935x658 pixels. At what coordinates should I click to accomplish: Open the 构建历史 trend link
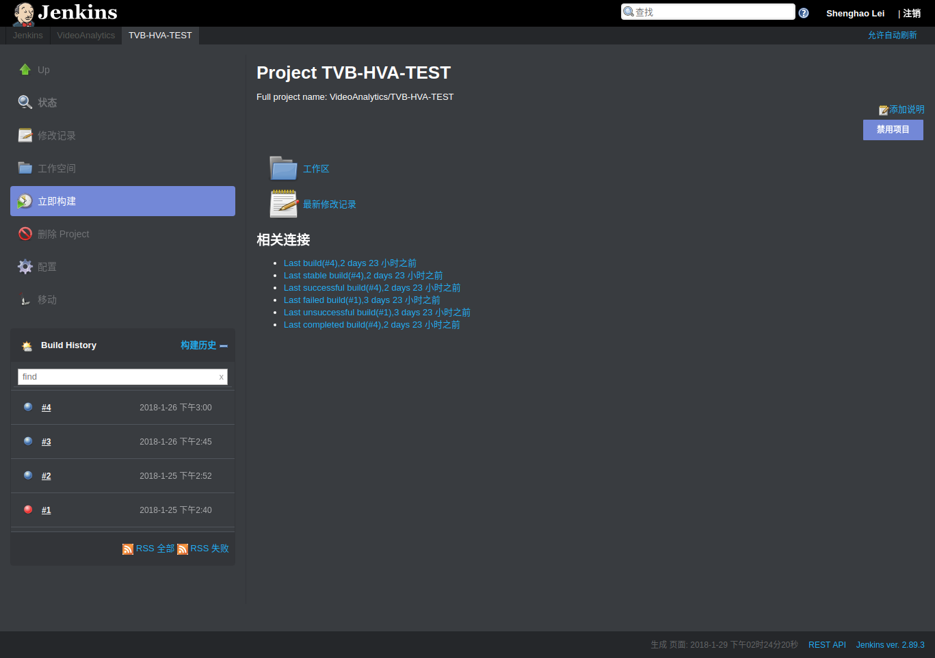pos(198,345)
